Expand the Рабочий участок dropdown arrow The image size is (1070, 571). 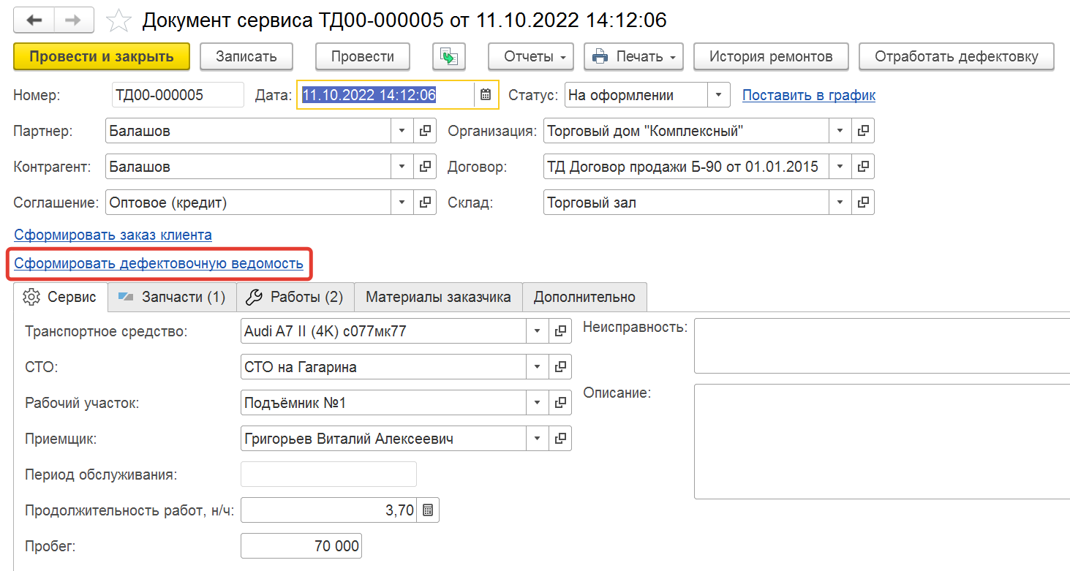(x=538, y=403)
